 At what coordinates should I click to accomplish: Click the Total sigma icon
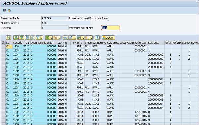[47, 38]
